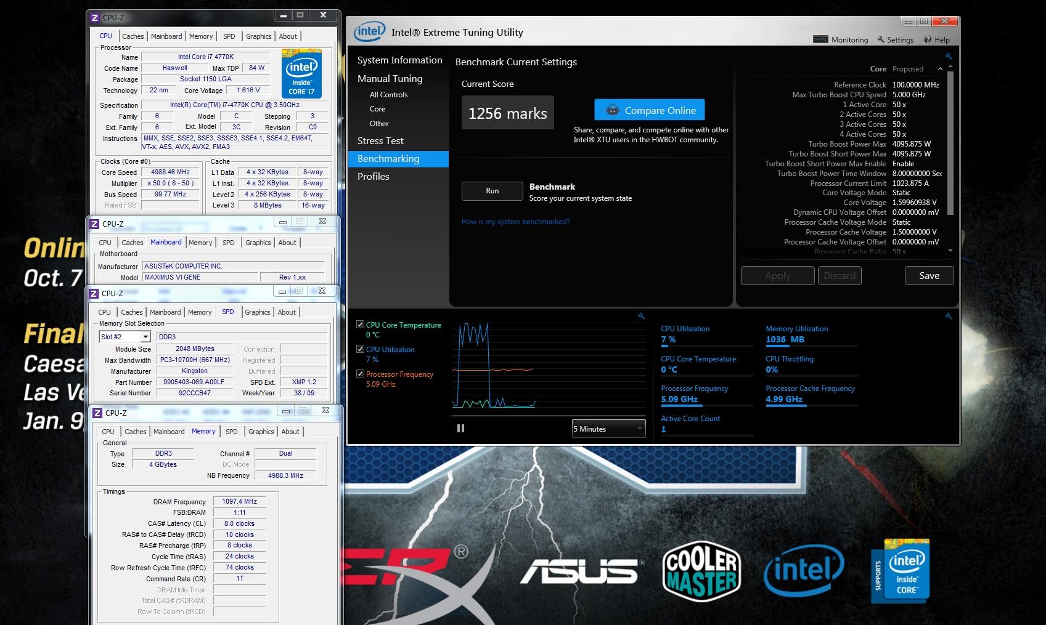Click the Reference Clock 100.0000 MHz value
1046x625 pixels.
tap(916, 85)
